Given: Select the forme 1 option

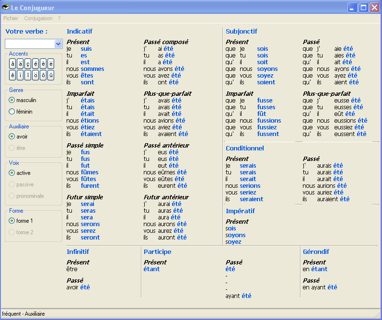Looking at the screenshot, I should tap(12, 221).
